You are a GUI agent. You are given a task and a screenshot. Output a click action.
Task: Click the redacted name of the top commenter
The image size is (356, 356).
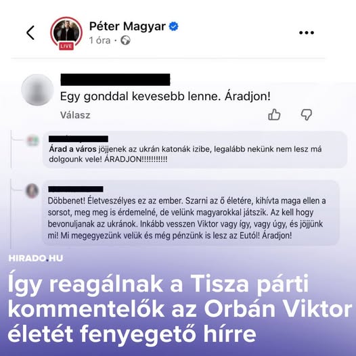point(115,80)
